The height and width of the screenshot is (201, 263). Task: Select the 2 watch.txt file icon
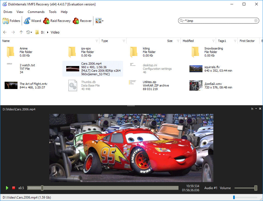(x=9, y=64)
